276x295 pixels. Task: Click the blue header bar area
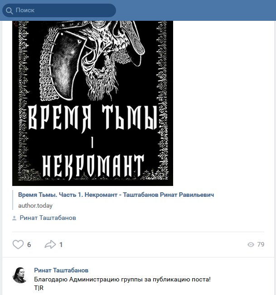coord(196,10)
